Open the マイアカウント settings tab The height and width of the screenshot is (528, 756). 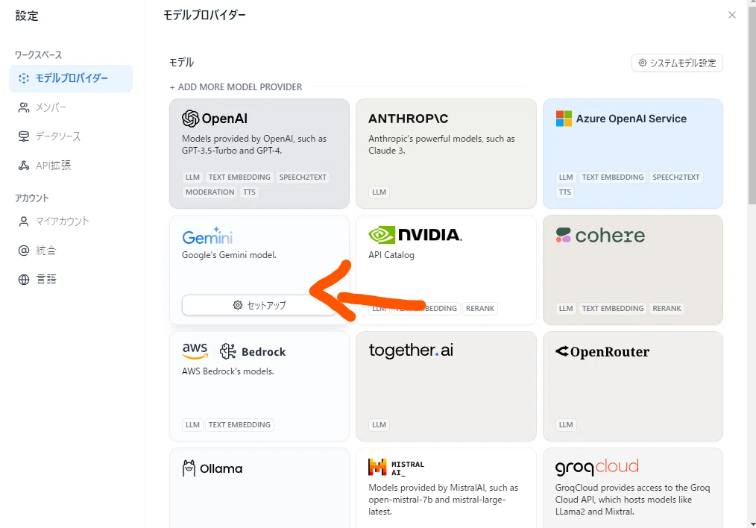tap(71, 221)
